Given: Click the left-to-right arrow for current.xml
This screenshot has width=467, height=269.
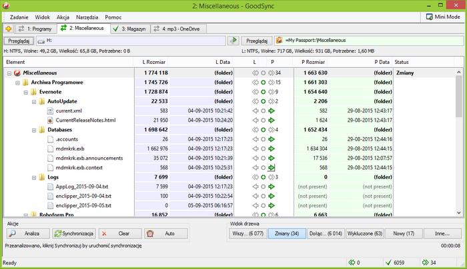Looking at the screenshot, I should point(272,111).
